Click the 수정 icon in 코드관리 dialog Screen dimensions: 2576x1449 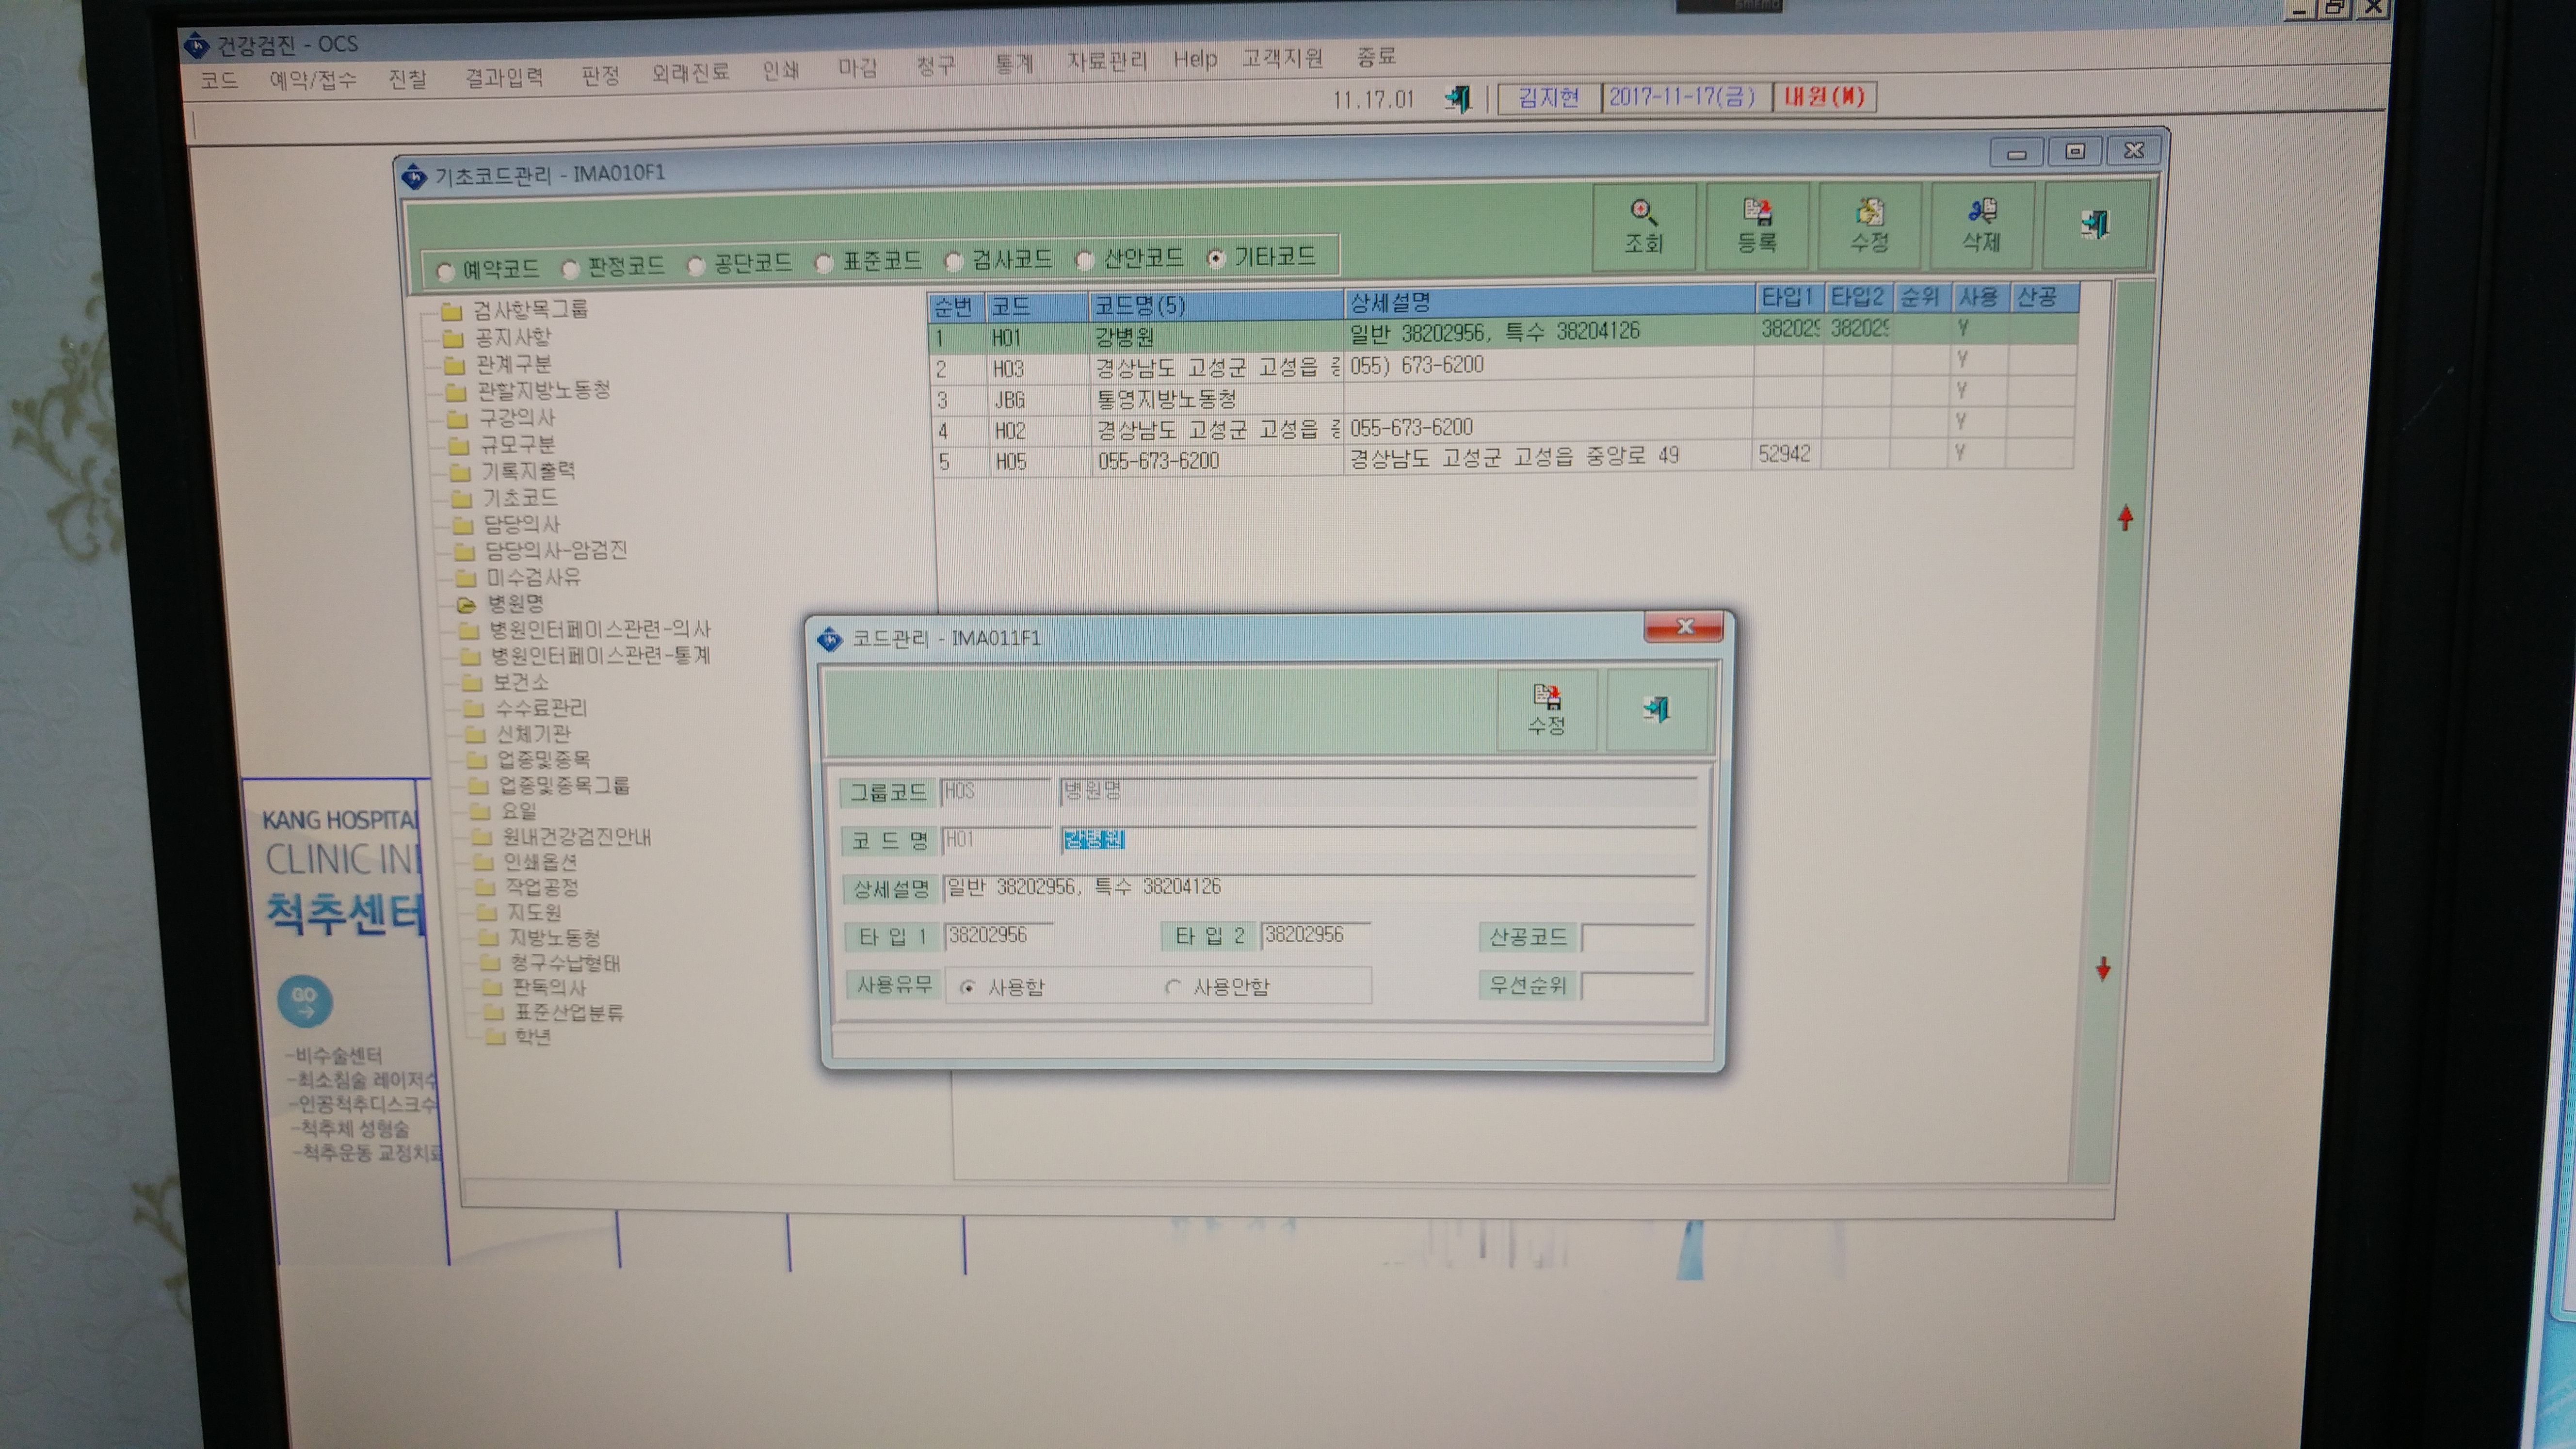tap(1546, 709)
